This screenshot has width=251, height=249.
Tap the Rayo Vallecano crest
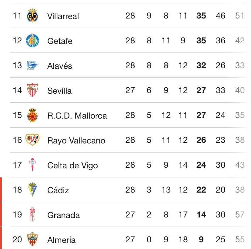(x=32, y=140)
